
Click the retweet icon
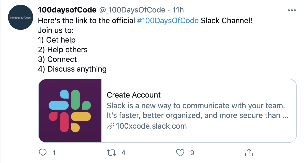[x=111, y=152]
